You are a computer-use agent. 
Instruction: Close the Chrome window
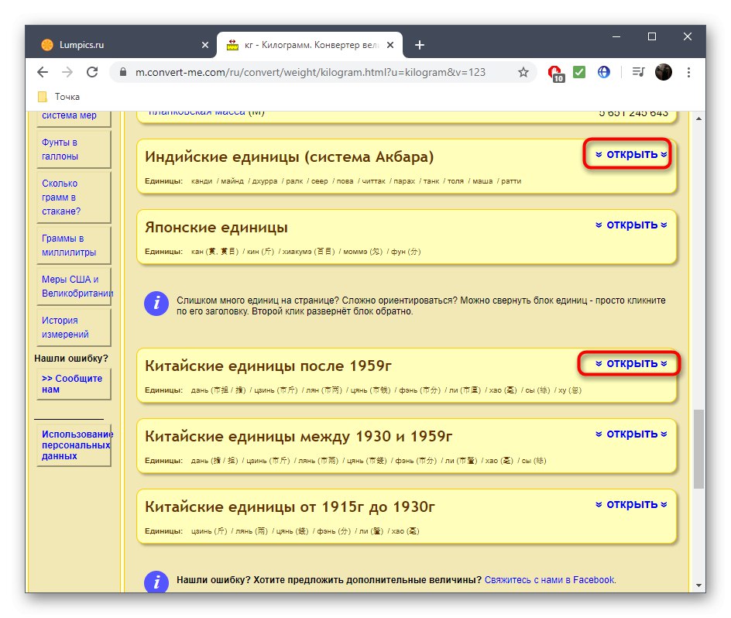687,36
